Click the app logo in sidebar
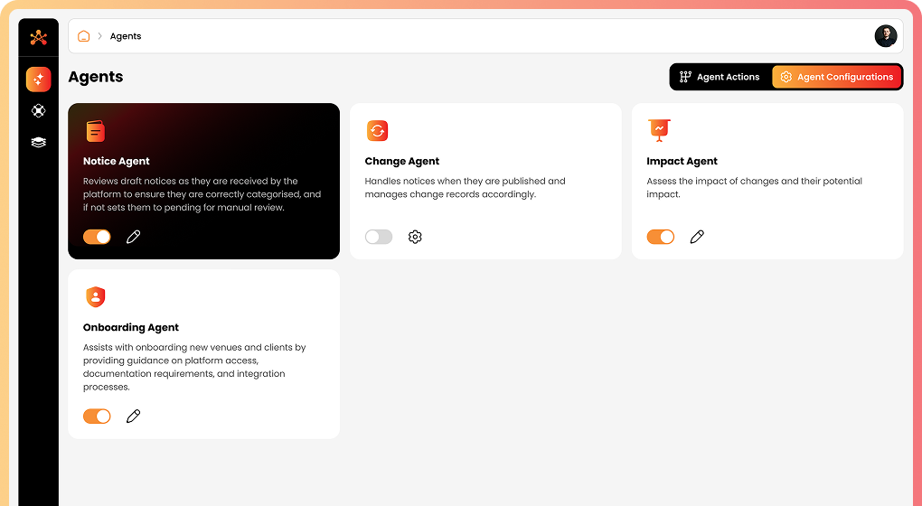The width and height of the screenshot is (922, 506). tap(38, 37)
